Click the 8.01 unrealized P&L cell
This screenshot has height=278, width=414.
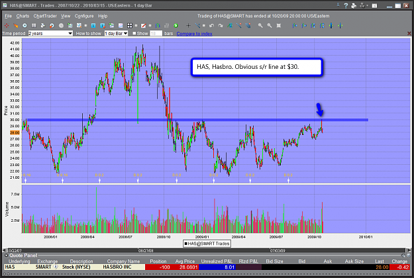(x=217, y=267)
